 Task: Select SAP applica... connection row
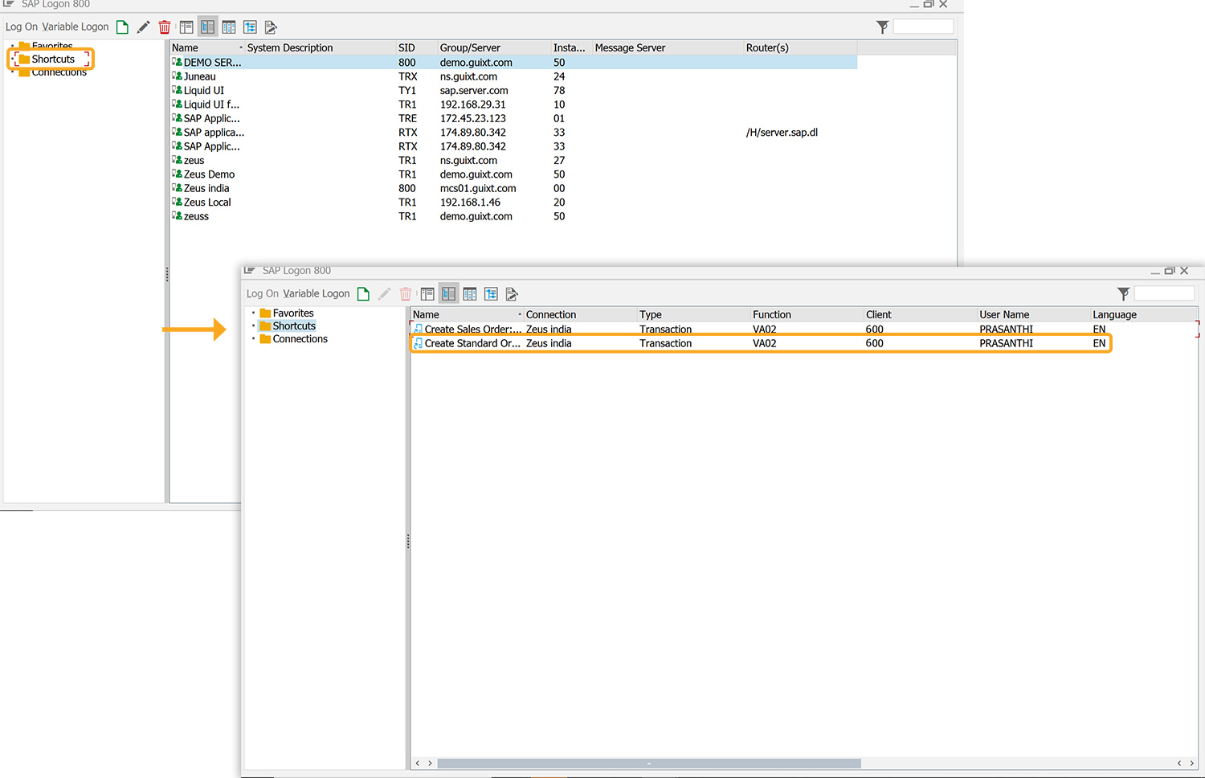tap(513, 133)
